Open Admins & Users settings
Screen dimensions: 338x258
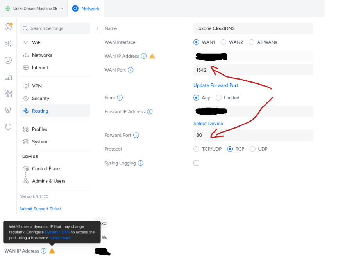(55, 181)
